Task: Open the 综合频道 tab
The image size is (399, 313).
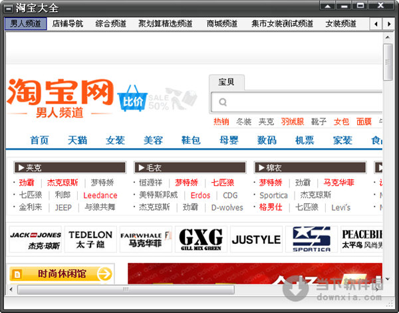Action: 110,24
